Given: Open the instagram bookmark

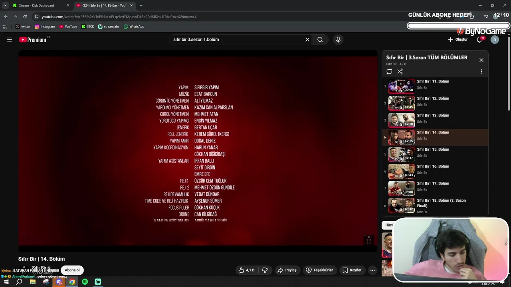Looking at the screenshot, I should point(45,27).
